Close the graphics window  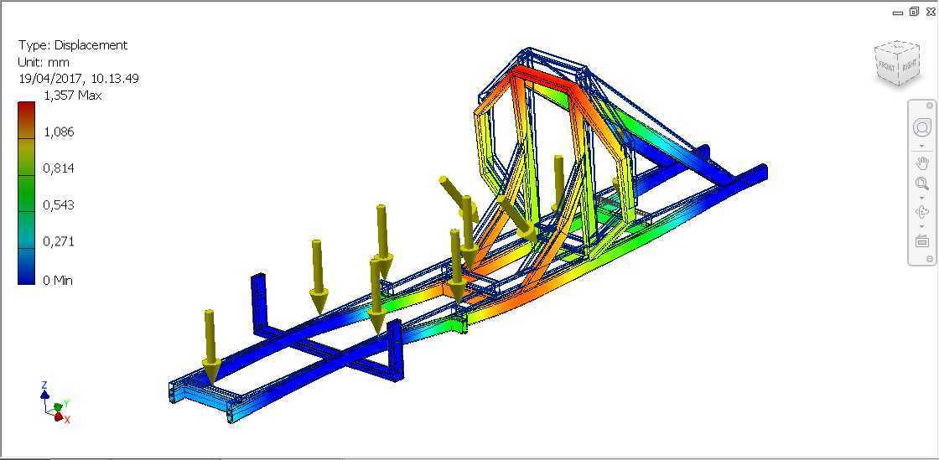tap(930, 12)
